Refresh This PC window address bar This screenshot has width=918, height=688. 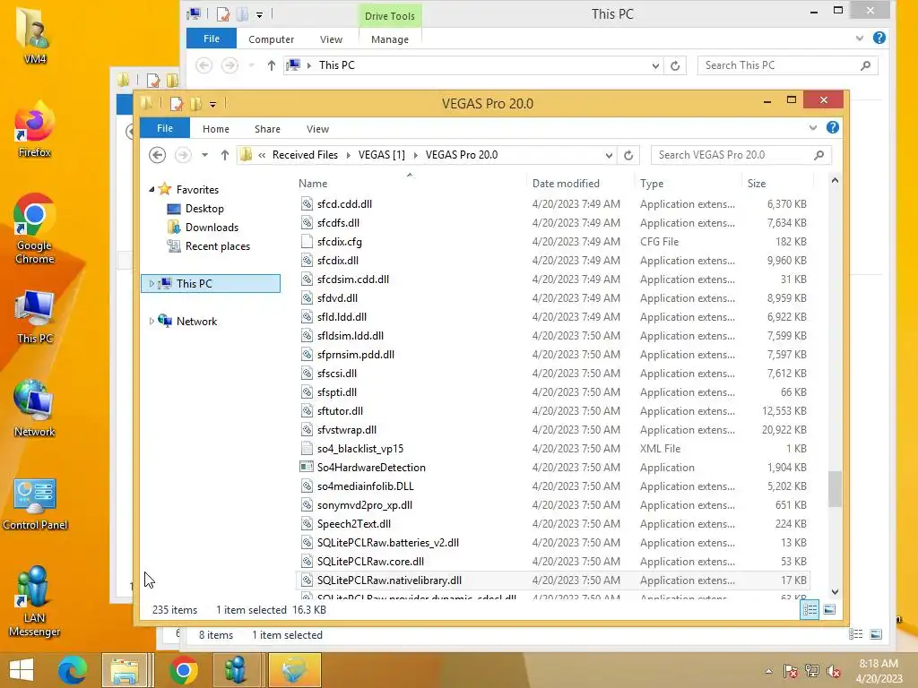coord(675,65)
